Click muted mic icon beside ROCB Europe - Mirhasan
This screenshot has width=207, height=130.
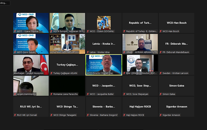pyautogui.click(x=51, y=31)
